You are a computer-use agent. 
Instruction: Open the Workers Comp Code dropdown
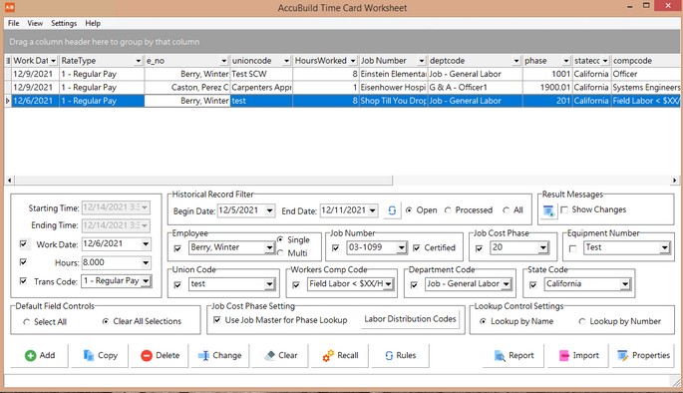(388, 284)
